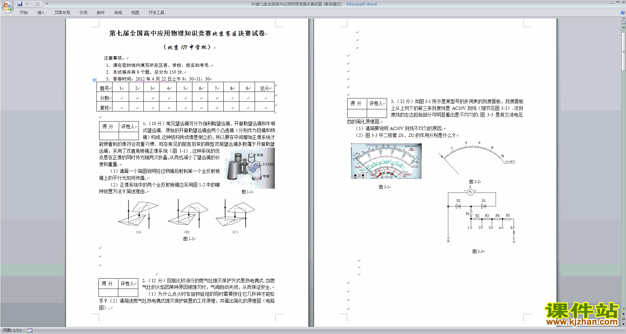Switch to the 开发工具 ribbon tab
The width and height of the screenshot is (626, 334).
click(156, 13)
